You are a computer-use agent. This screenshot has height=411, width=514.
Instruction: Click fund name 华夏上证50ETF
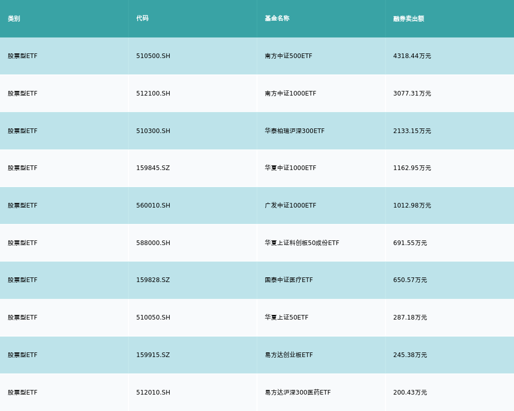[286, 317]
